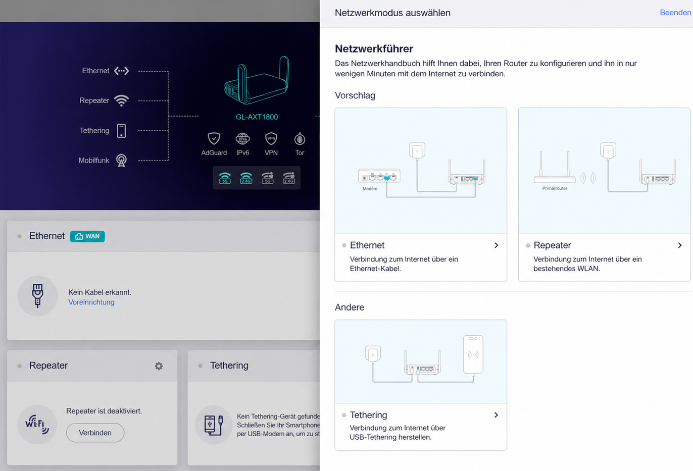Select the Repeater Primärrouter diagram thumbnail
Image resolution: width=693 pixels, height=471 pixels.
coord(604,171)
